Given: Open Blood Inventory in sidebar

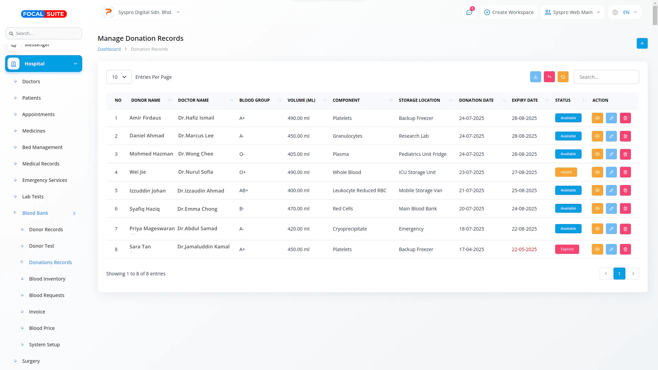Looking at the screenshot, I should coord(47,279).
